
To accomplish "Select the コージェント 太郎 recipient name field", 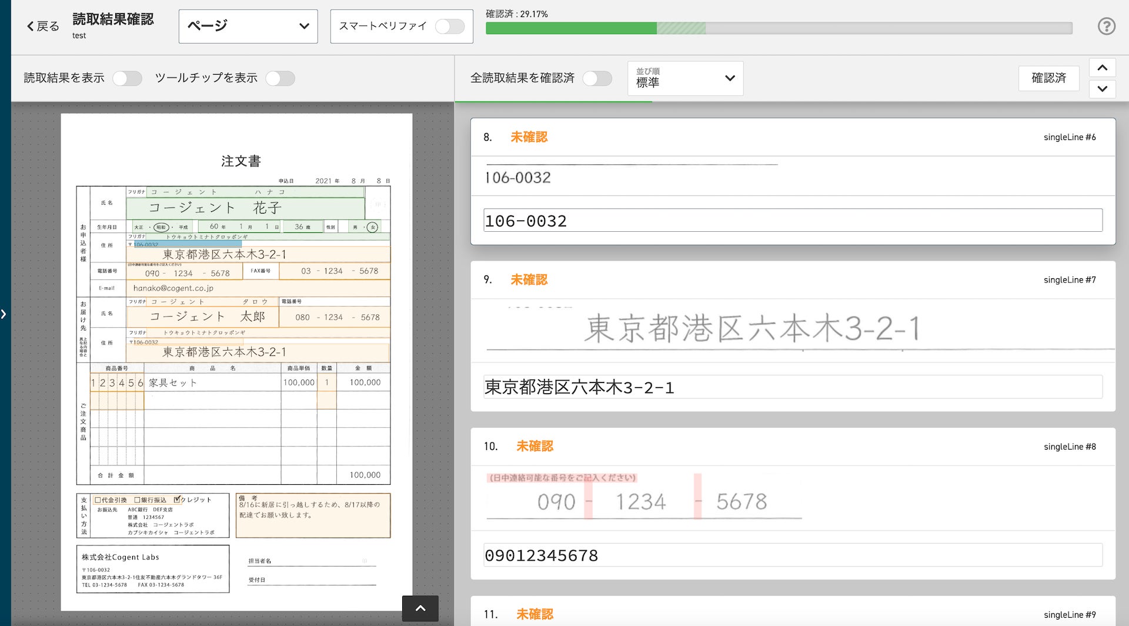I will click(x=202, y=317).
